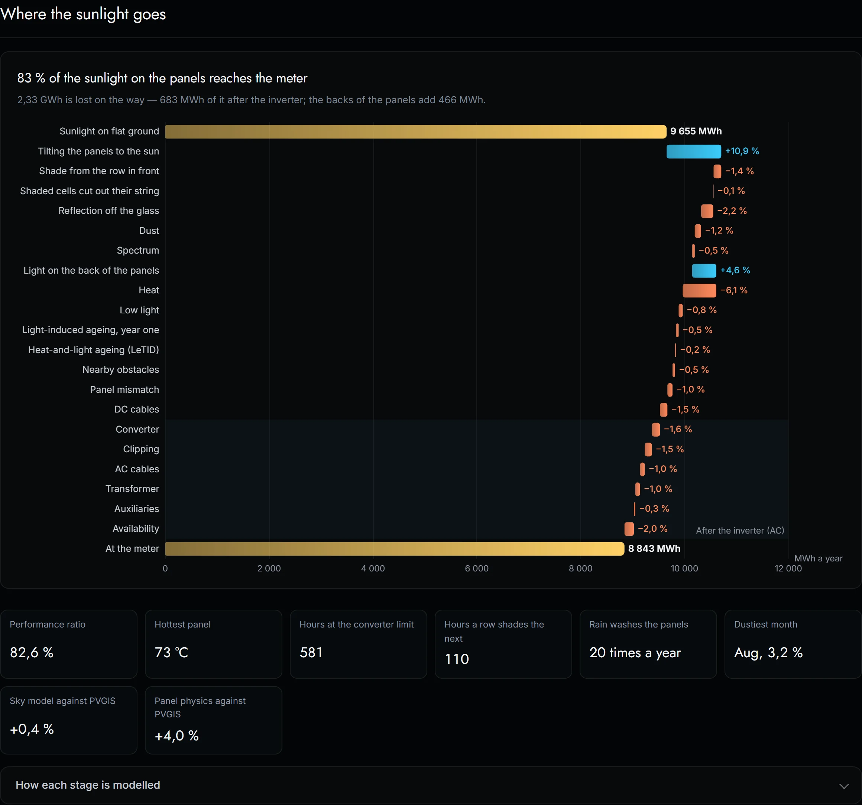This screenshot has width=862, height=805.
Task: Select the 'Dustiest month' card
Action: coord(793,644)
